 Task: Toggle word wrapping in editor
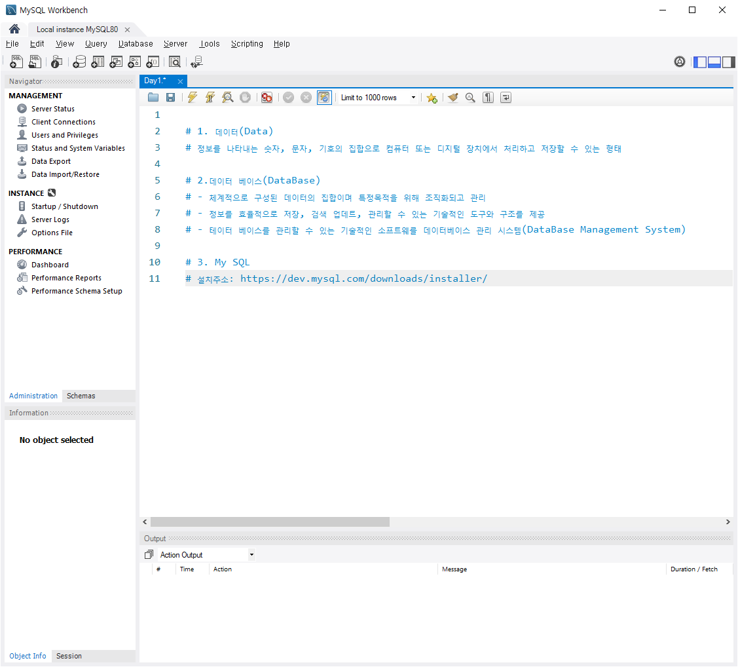506,98
